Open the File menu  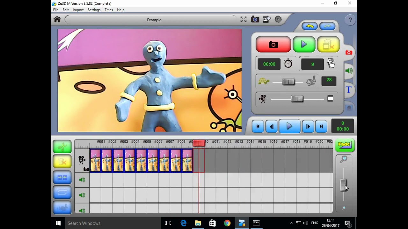coord(56,10)
